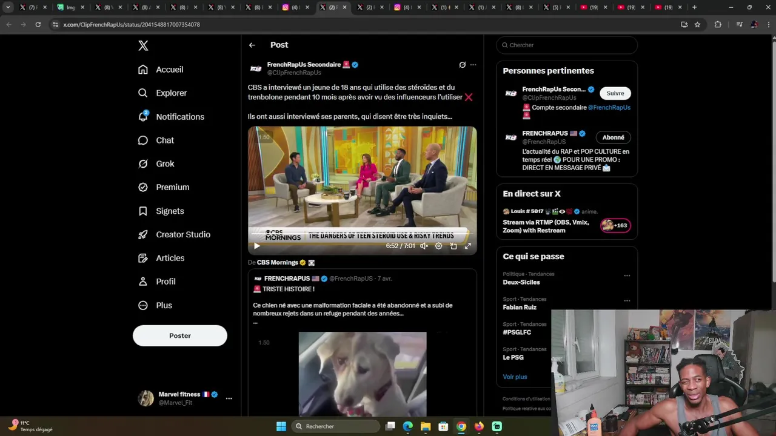Mute the video sound
The height and width of the screenshot is (436, 776).
tap(424, 246)
